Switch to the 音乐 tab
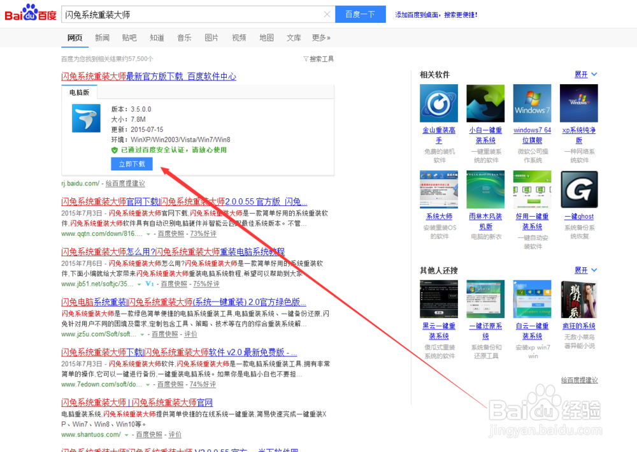 [184, 38]
